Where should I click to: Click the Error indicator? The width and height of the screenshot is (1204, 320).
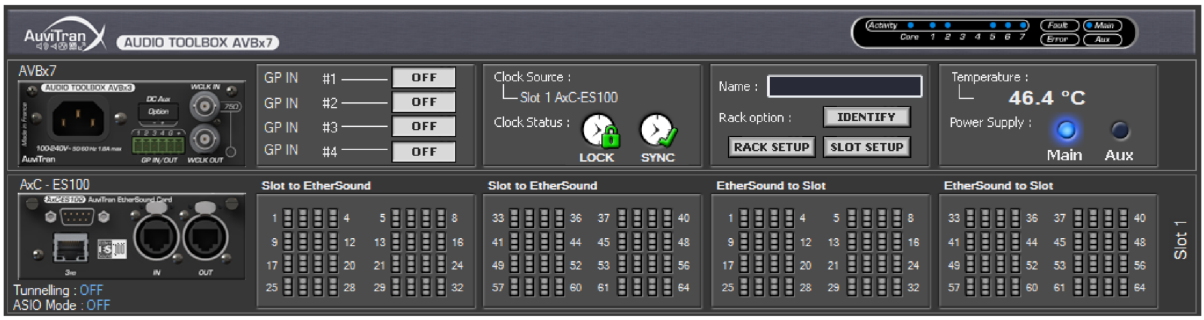click(x=1059, y=39)
